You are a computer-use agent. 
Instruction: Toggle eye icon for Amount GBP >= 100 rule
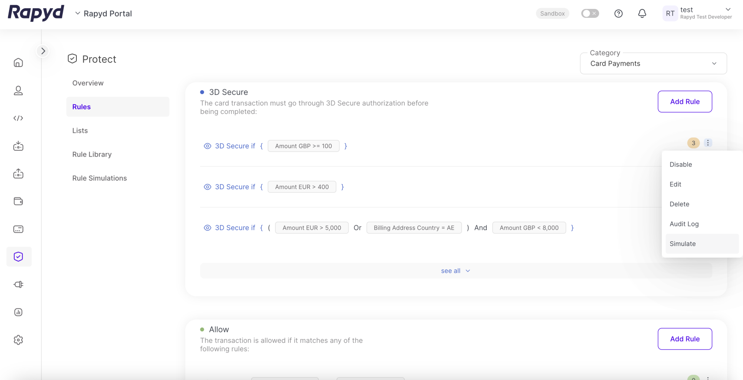click(x=207, y=146)
